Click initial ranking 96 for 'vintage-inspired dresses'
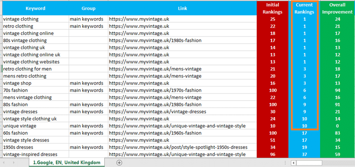 pyautogui.click(x=273, y=155)
